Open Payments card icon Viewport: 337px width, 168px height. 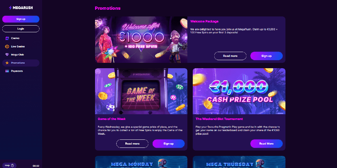[7, 71]
